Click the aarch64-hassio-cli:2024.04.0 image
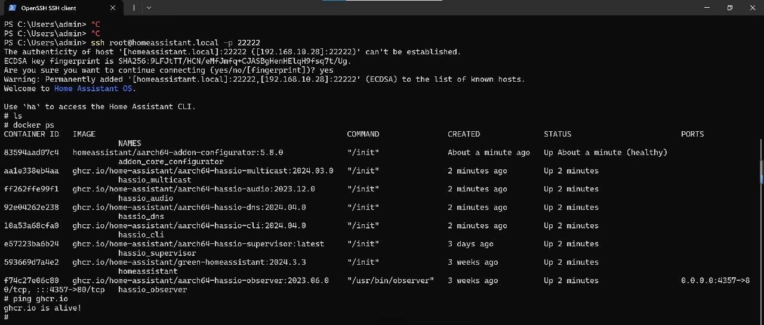The height and width of the screenshot is (325, 764). (189, 226)
